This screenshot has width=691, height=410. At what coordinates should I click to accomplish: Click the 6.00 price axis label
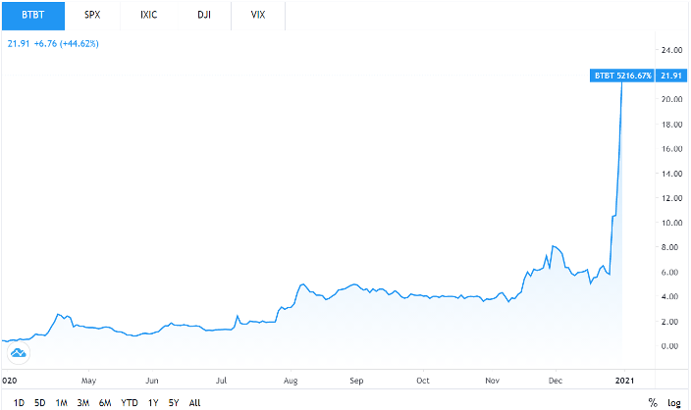click(669, 272)
